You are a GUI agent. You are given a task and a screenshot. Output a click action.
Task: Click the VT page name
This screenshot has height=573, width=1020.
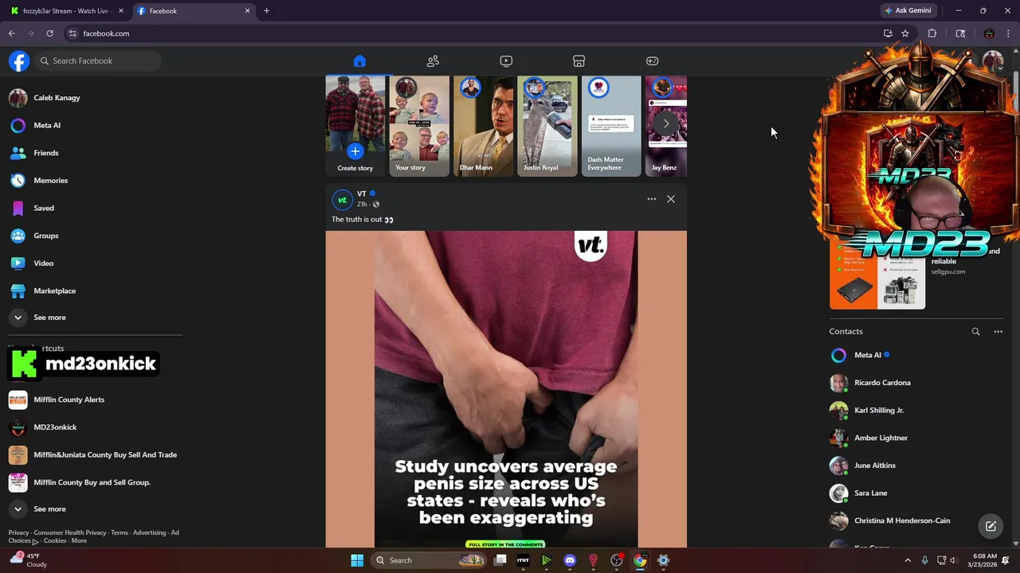(362, 194)
